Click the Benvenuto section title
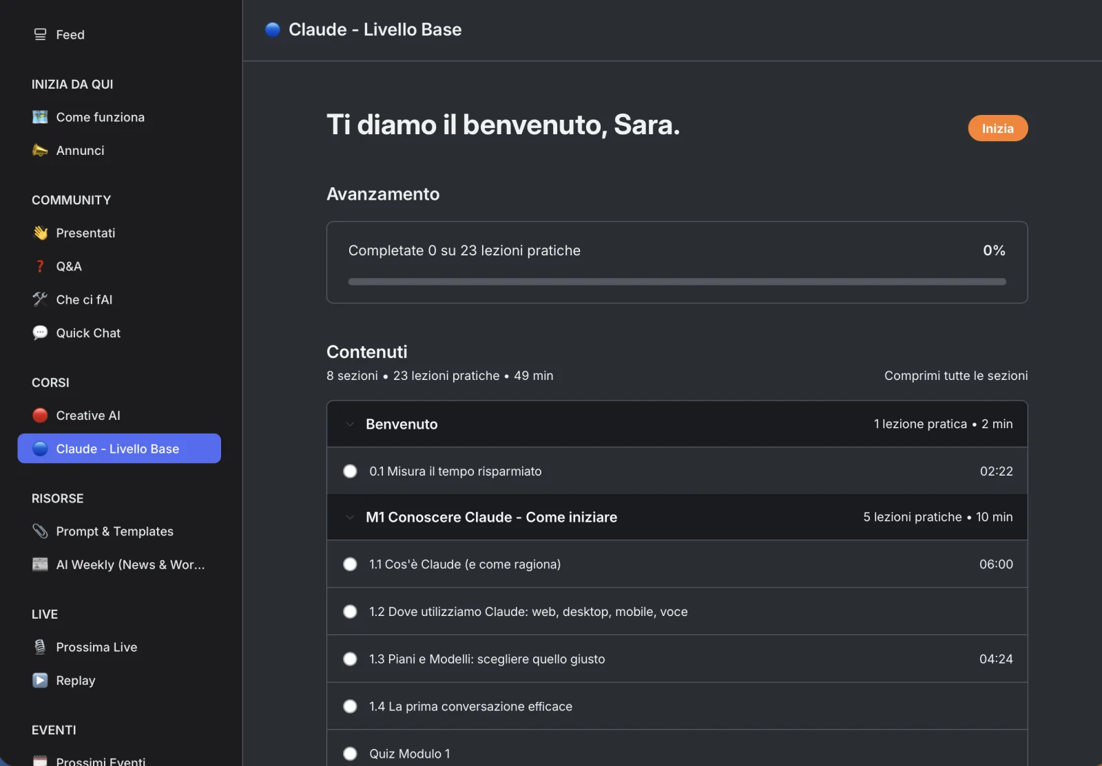 [x=402, y=425]
